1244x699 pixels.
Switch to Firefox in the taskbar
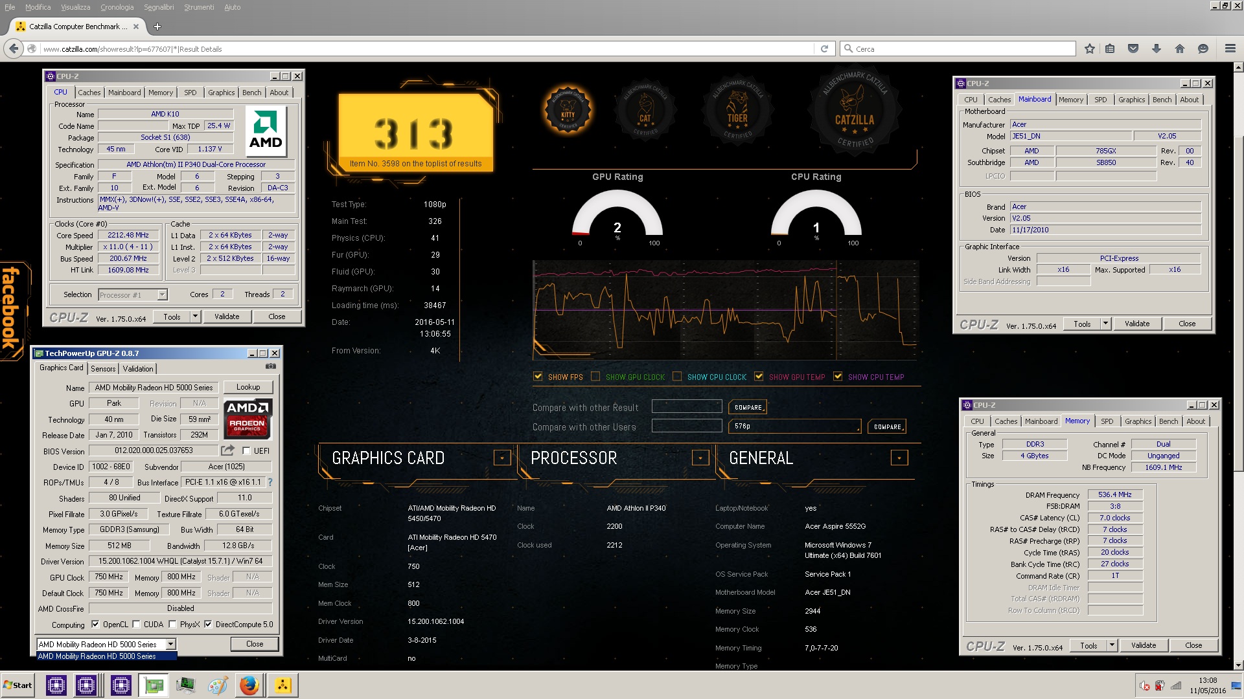(x=249, y=685)
